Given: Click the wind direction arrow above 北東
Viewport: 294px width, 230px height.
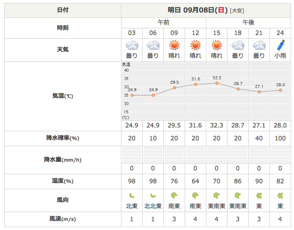Looking at the screenshot, I should [x=132, y=195].
